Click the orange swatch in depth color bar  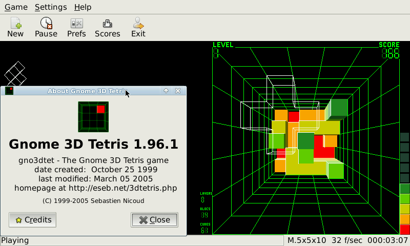405,219
